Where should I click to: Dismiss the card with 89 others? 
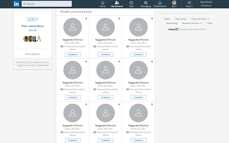pyautogui.click(x=119, y=19)
